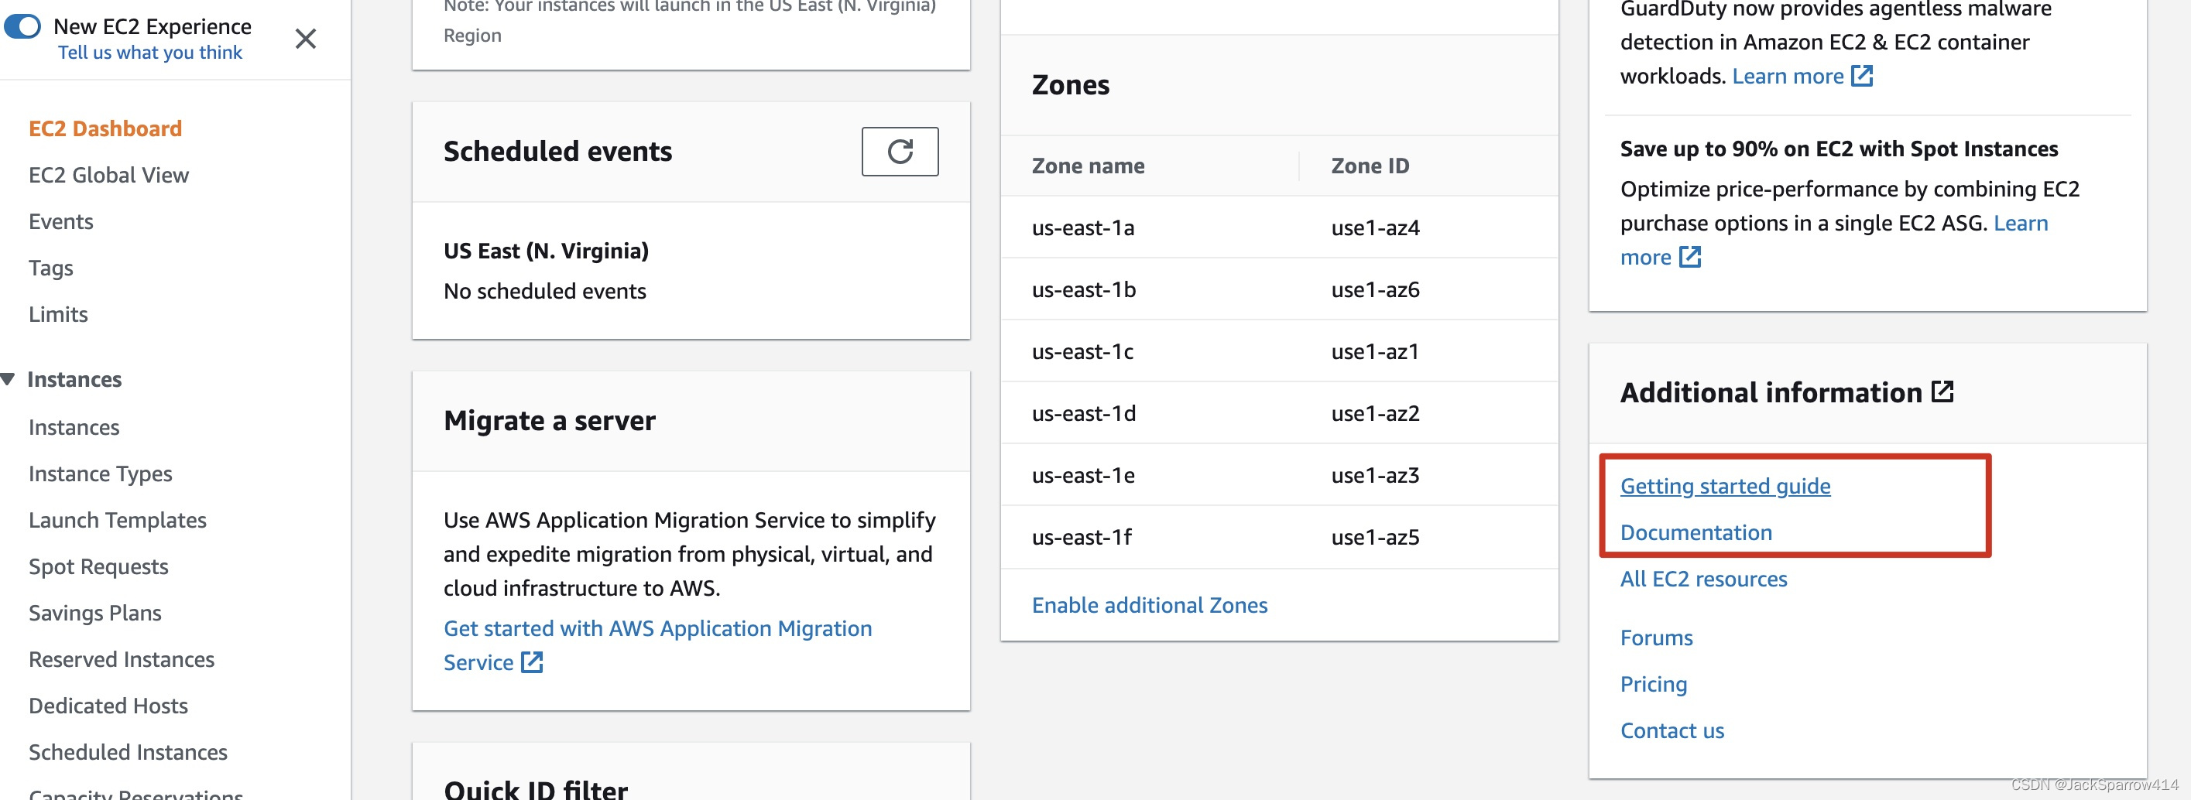The image size is (2191, 800).
Task: Close the New EC2 Experience banner
Action: (x=305, y=39)
